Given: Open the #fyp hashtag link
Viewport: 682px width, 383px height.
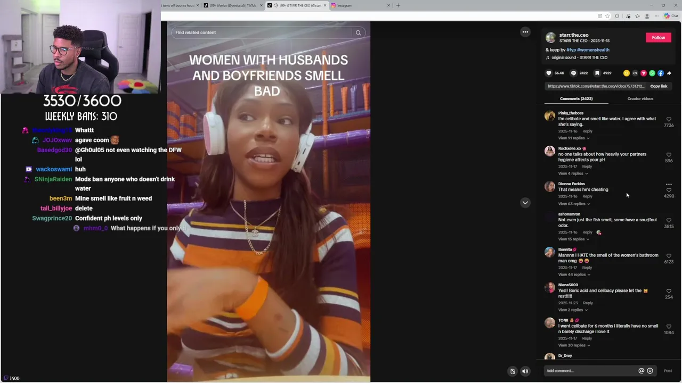Looking at the screenshot, I should 571,50.
